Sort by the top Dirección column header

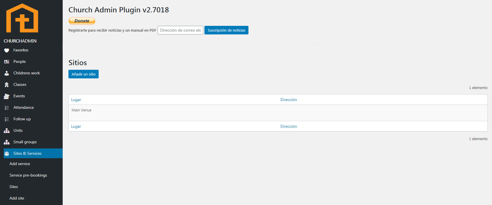point(289,100)
